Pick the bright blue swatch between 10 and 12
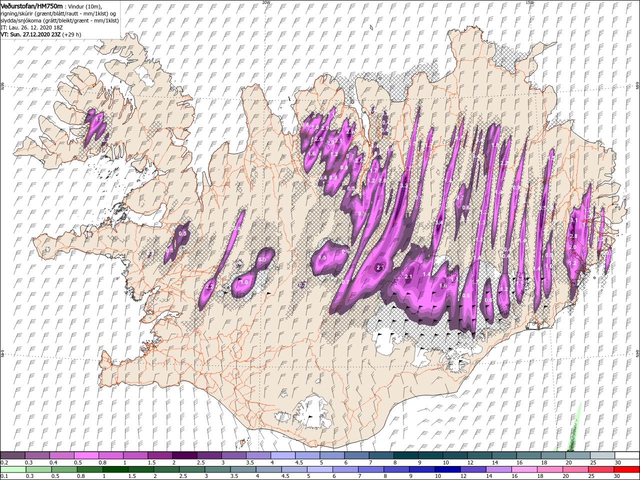This screenshot has width=640, height=480. tap(447, 469)
